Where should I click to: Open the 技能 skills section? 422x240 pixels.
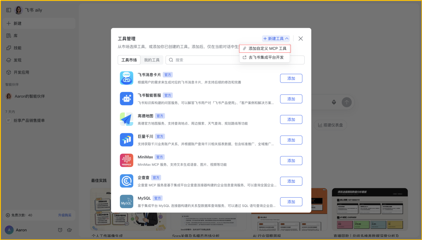pos(39,48)
